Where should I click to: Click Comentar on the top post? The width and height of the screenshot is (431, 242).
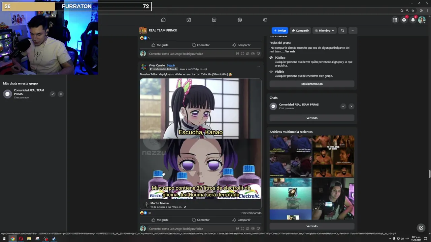[x=201, y=45]
